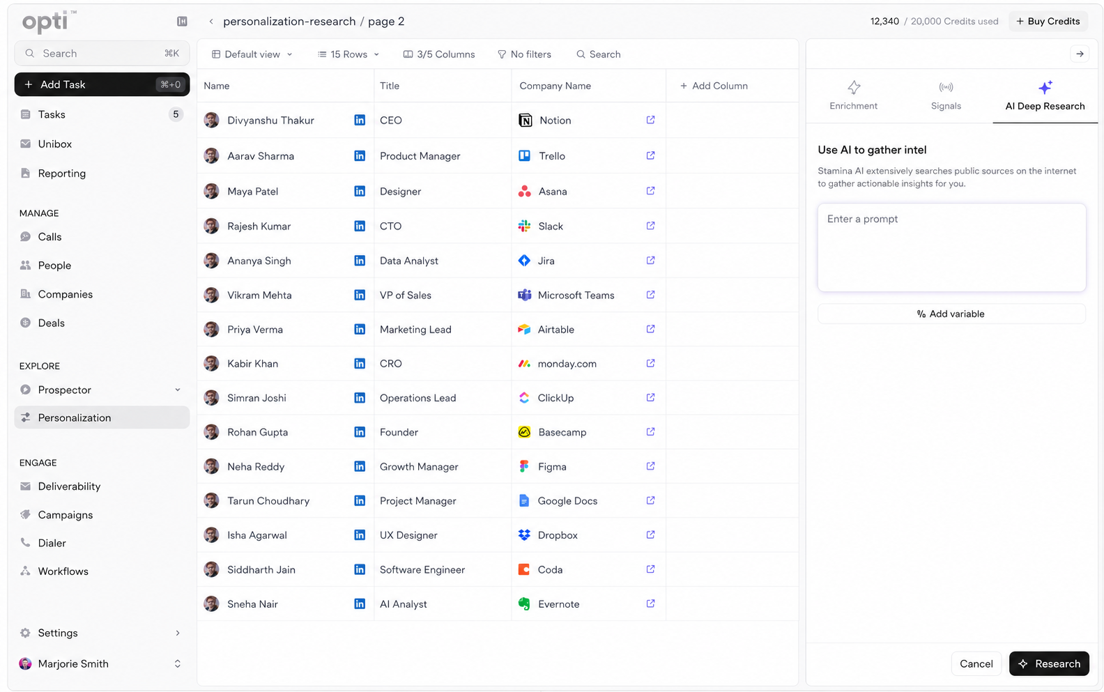This screenshot has width=1104, height=692.
Task: Click the Title column header
Action: pos(390,86)
